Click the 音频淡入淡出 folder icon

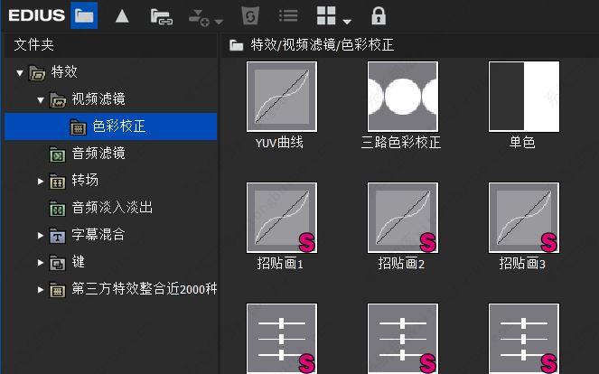tap(57, 209)
